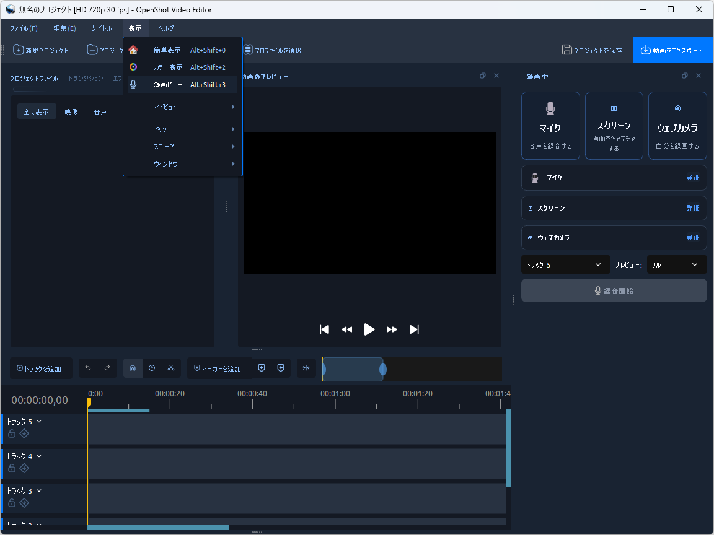Toggle Track 3 keyframe diamond icon
Viewport: 714px width, 535px height.
coord(25,503)
